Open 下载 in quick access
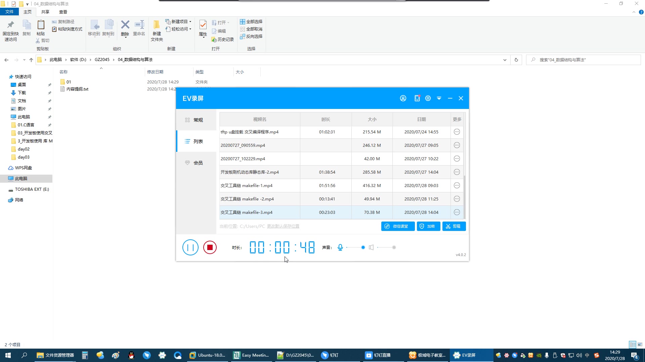The image size is (645, 362). coord(22,93)
